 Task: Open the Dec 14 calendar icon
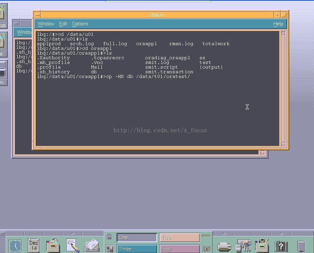pos(33,245)
